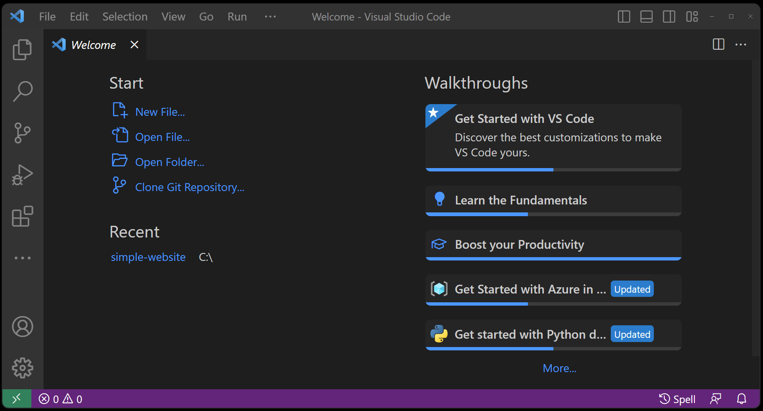Viewport: 763px width, 411px height.
Task: Open the Selection menu
Action: (125, 17)
